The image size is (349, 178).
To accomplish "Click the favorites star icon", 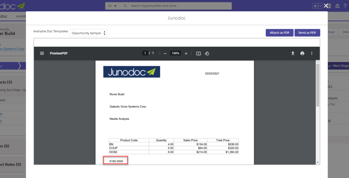I will tap(315, 6).
